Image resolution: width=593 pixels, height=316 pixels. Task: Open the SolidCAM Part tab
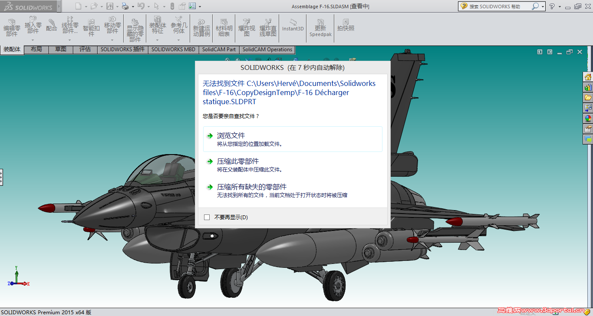[x=219, y=49]
